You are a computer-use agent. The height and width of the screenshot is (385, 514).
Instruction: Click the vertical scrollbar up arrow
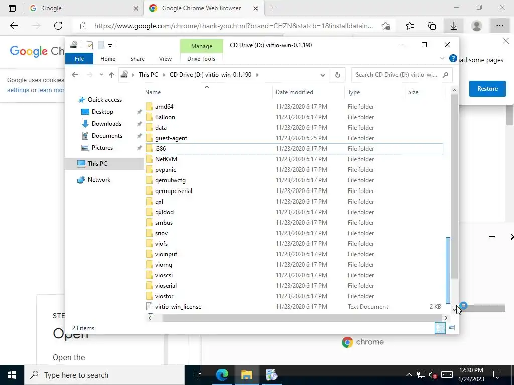tap(454, 90)
